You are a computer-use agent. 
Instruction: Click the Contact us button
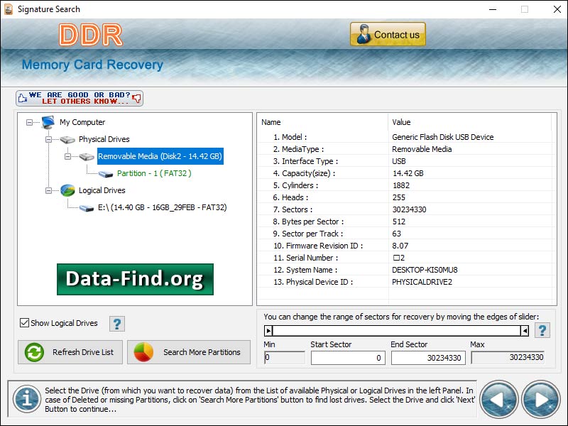point(387,33)
